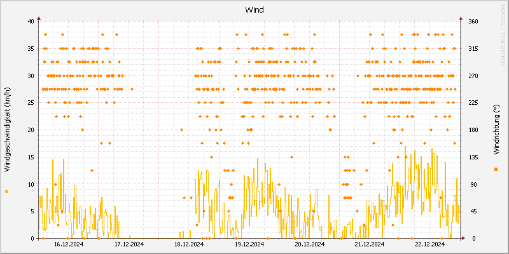Click the date label 18.12.2024
509x254 pixels.
click(x=189, y=244)
